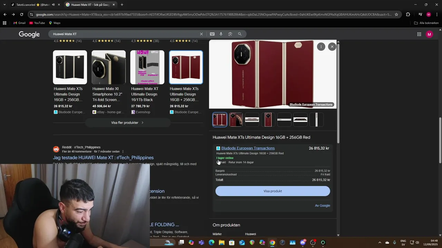Image resolution: width=442 pixels, height=248 pixels.
Task: Open the Av Google link
Action: [323, 206]
